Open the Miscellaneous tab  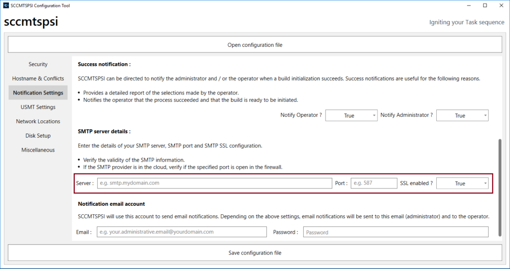(38, 150)
